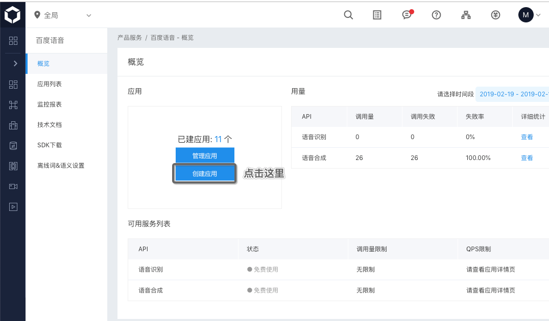This screenshot has width=549, height=321.
Task: Click the 0% failure rate cell
Action: [470, 137]
